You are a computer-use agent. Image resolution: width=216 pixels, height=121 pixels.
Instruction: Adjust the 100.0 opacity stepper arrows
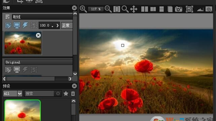tap(52, 25)
